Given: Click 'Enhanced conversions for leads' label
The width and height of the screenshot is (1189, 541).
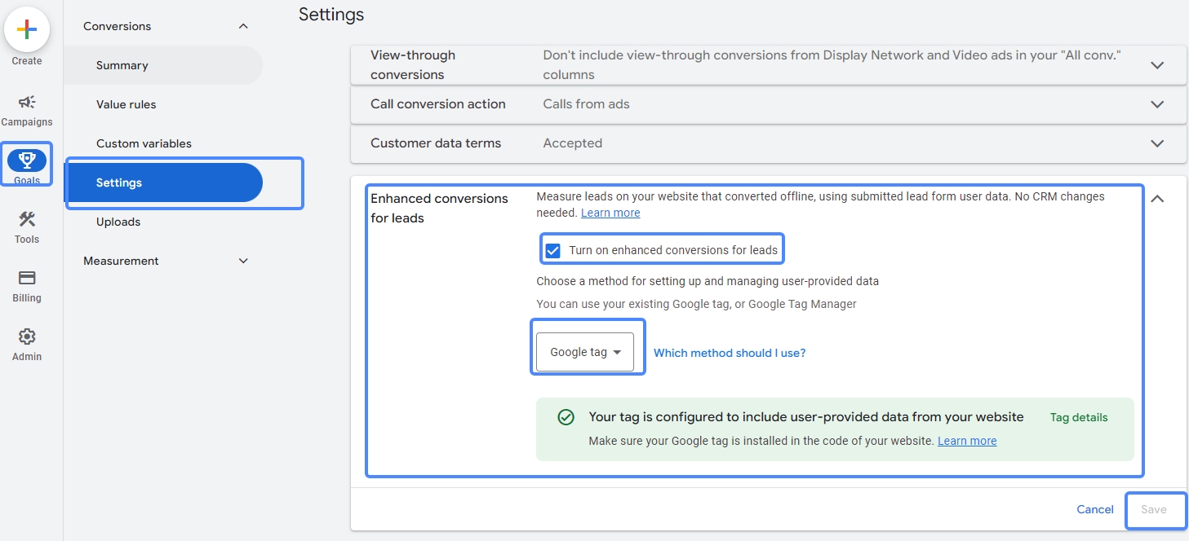Looking at the screenshot, I should [439, 209].
